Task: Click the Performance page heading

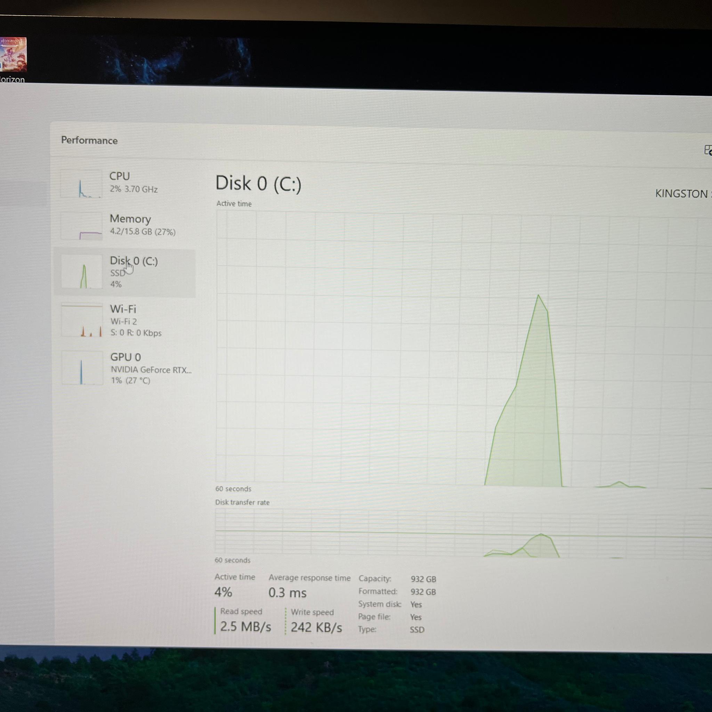Action: point(89,140)
